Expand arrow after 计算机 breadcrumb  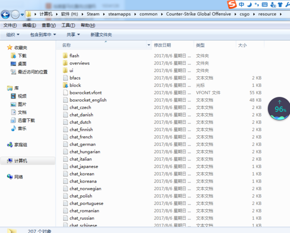pyautogui.click(x=57, y=14)
